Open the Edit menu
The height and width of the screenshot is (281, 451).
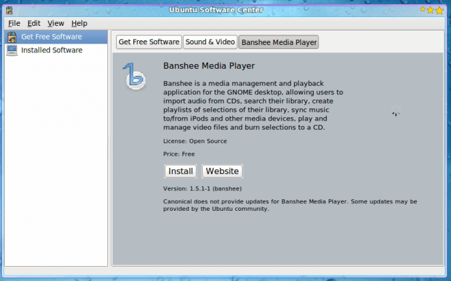pos(34,23)
